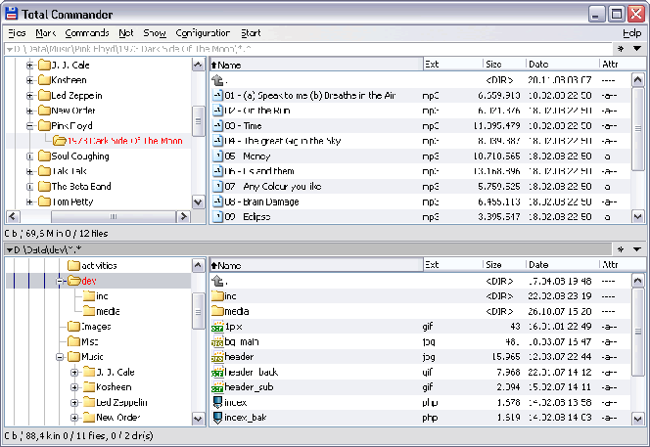Click the mp3 icon of 01 Speak to me
The height and width of the screenshot is (447, 650).
click(x=217, y=95)
